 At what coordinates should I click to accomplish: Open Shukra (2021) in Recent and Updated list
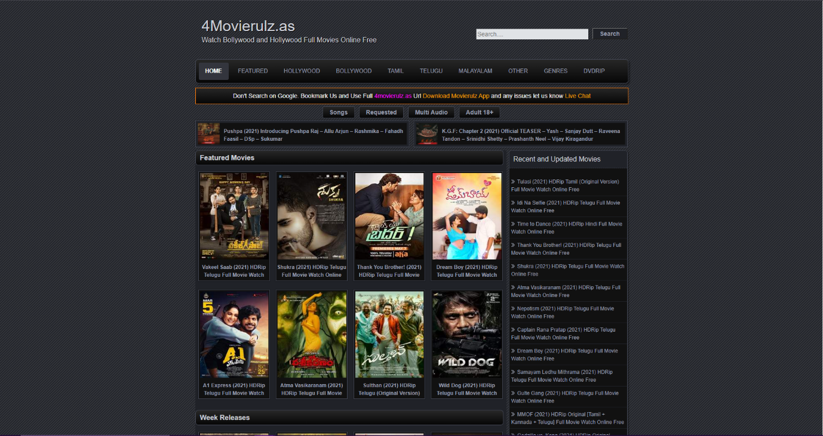(x=568, y=270)
